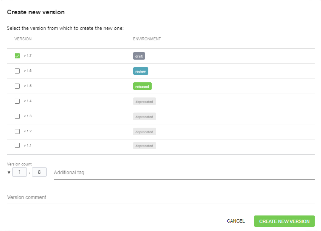
Task: Click the review environment badge
Action: (141, 71)
